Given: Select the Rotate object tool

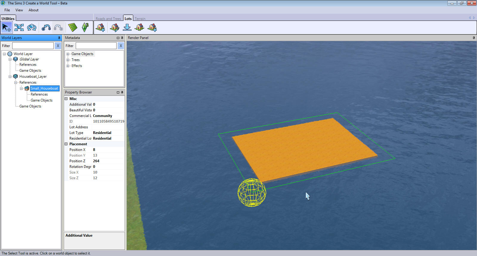Looking at the screenshot, I should coord(32,28).
